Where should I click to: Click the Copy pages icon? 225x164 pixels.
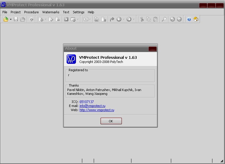pyautogui.click(x=149, y=19)
